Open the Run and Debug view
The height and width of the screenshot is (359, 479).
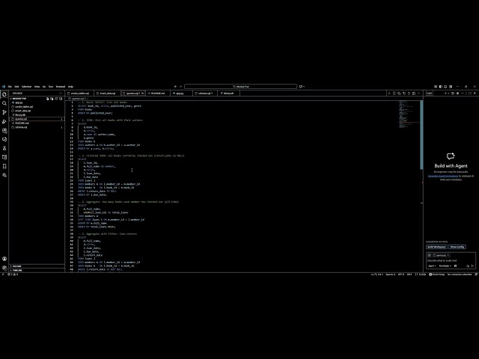click(x=4, y=121)
